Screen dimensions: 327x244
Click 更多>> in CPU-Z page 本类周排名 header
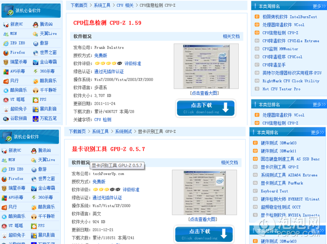click(319, 6)
